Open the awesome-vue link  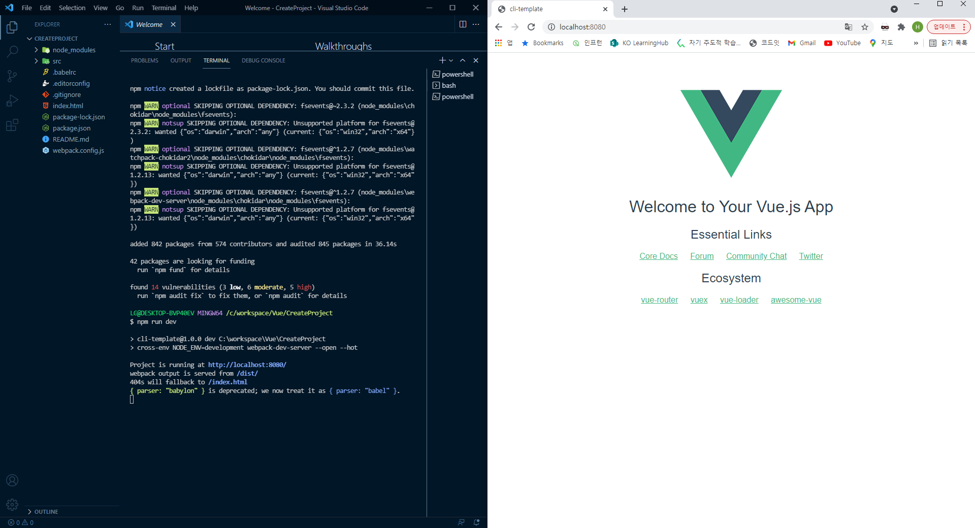click(796, 300)
